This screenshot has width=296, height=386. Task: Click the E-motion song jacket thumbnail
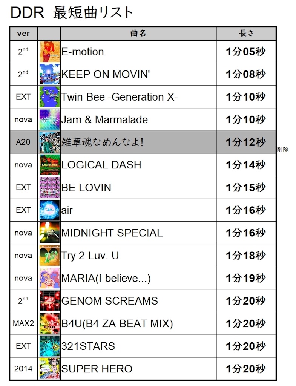[49, 52]
